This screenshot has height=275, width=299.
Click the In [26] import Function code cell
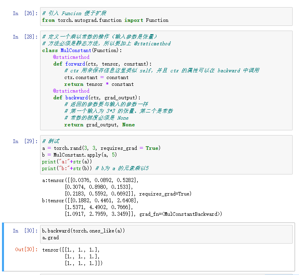coord(166,17)
